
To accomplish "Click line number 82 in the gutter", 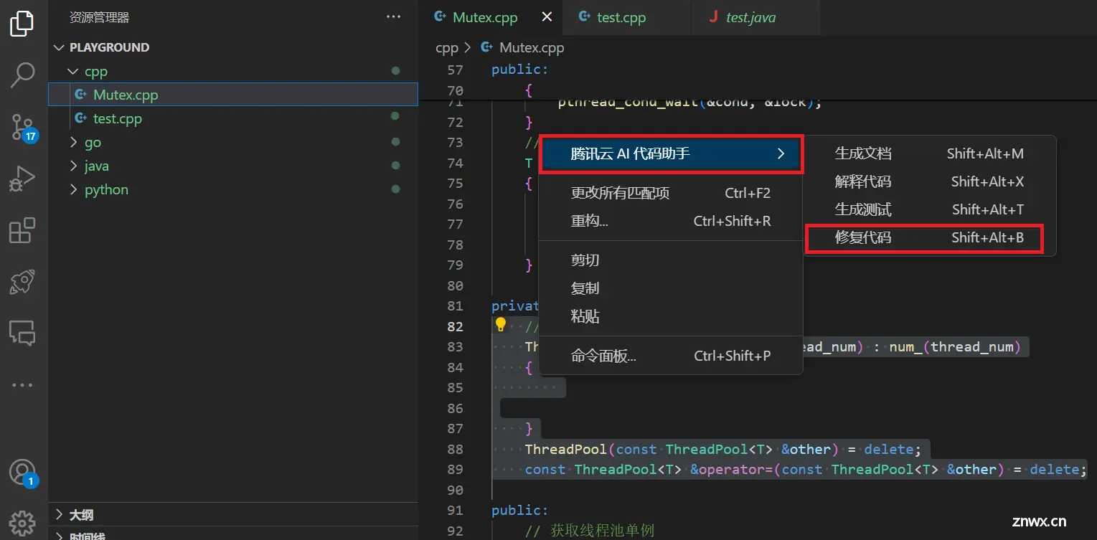I will tap(455, 326).
